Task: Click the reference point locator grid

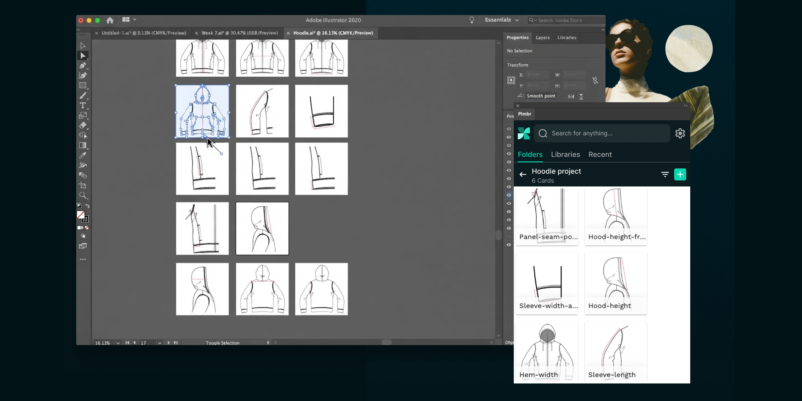Action: (x=511, y=80)
